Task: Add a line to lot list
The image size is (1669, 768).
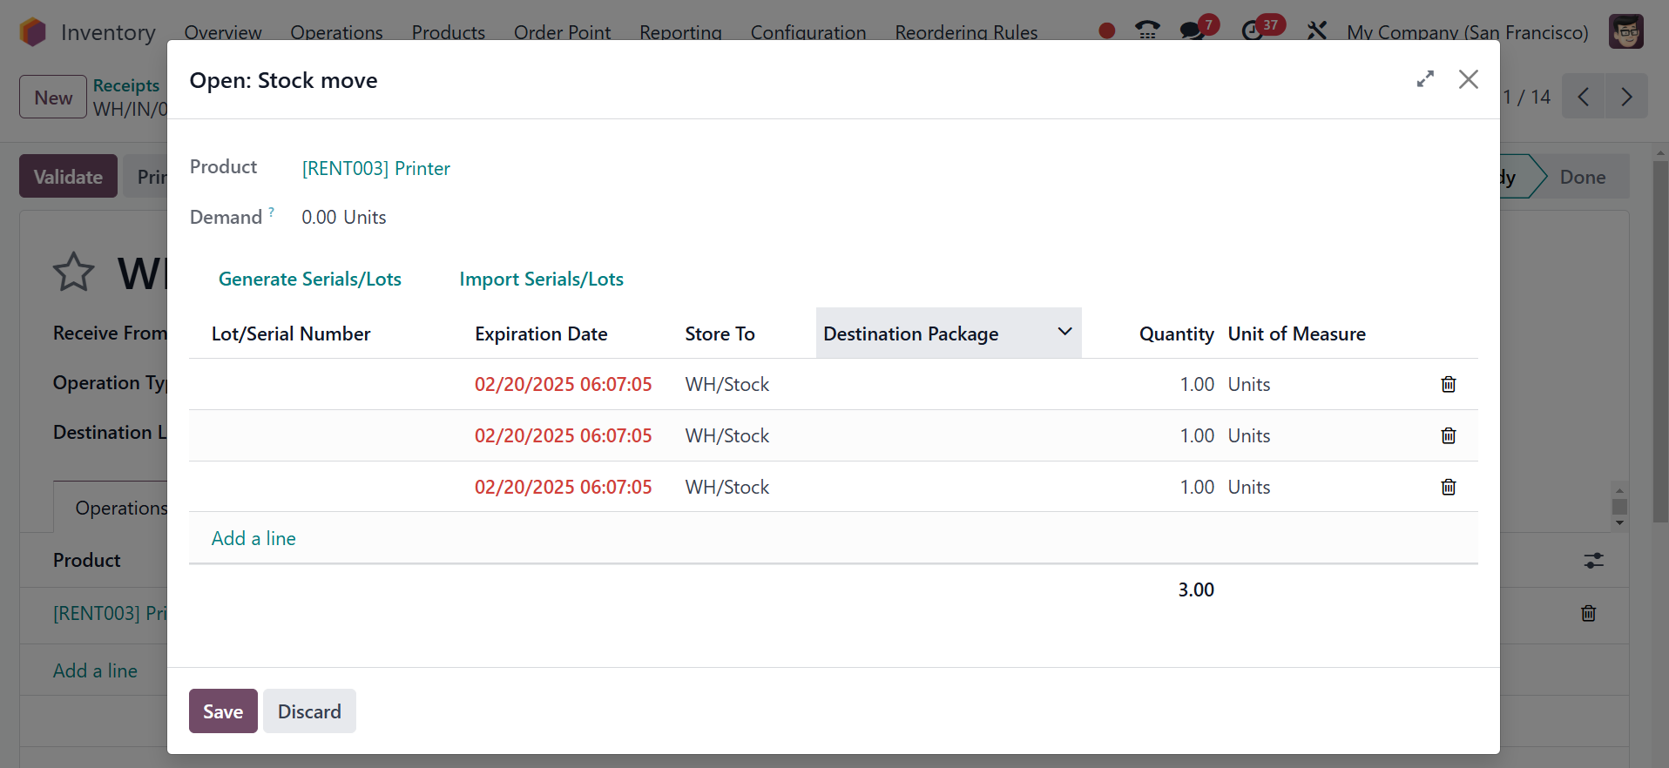Action: [253, 538]
